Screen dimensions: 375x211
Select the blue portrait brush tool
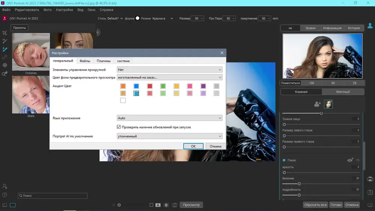(x=5, y=49)
